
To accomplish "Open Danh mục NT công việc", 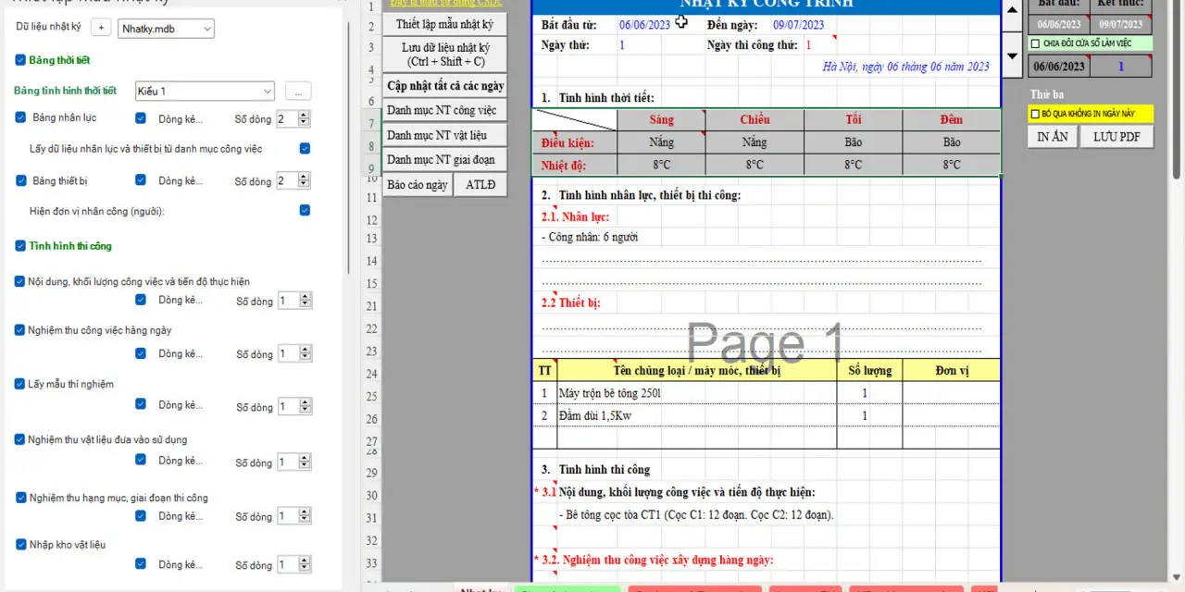I will tap(445, 110).
